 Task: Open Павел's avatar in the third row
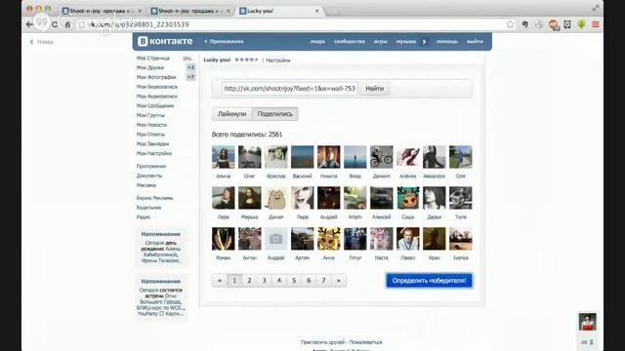[x=408, y=239]
